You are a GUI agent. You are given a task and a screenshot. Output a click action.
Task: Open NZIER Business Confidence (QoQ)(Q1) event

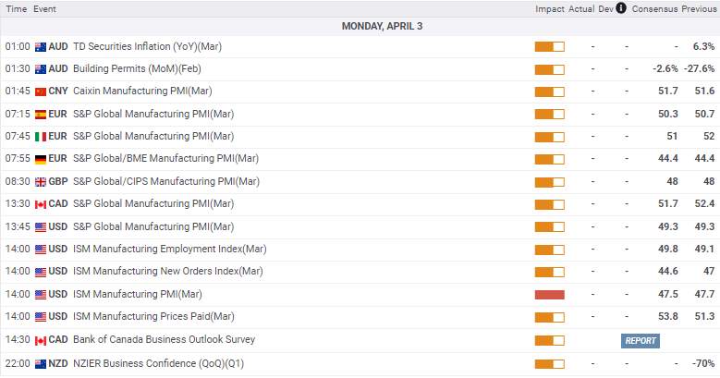(x=158, y=363)
